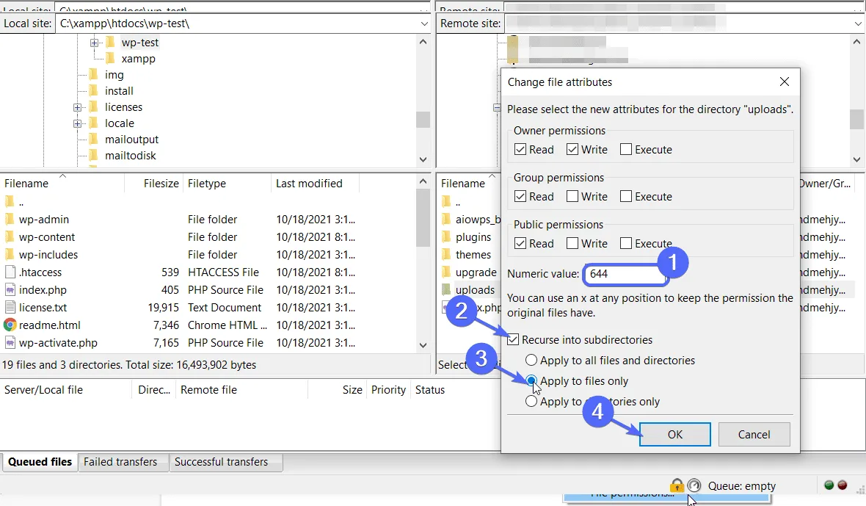Confirm attributes with the OK button
Viewport: 866px width, 506px height.
[x=675, y=434]
